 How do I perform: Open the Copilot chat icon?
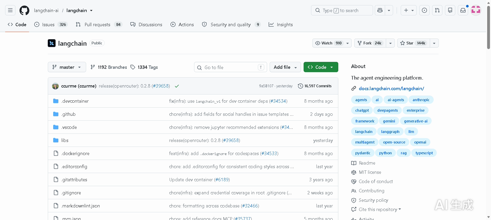[x=380, y=10]
